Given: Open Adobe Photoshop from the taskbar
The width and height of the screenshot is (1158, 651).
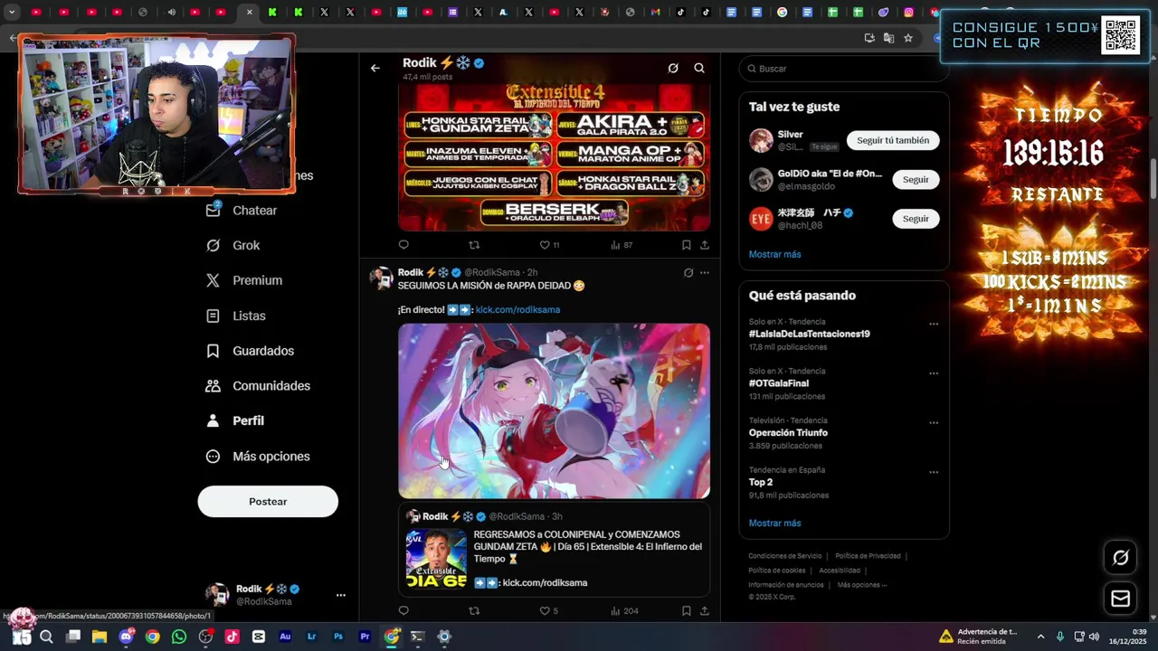Looking at the screenshot, I should pos(338,637).
